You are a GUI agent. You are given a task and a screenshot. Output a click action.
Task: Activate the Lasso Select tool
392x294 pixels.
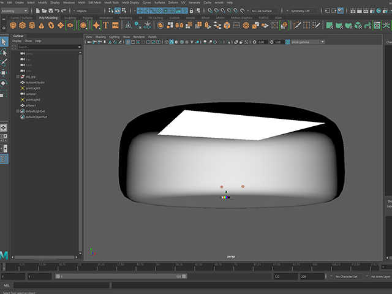[4, 52]
